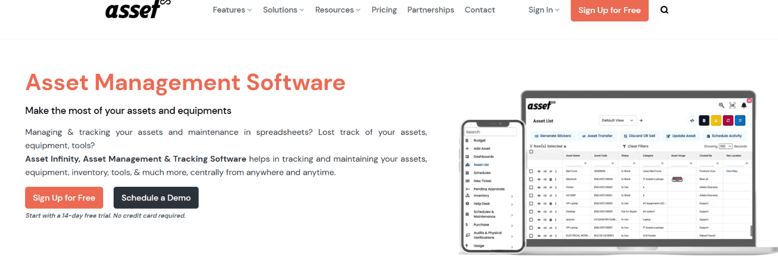Click the zoom search icon in laptop app
Viewport: 778px width, 271px height.
pyautogui.click(x=721, y=105)
